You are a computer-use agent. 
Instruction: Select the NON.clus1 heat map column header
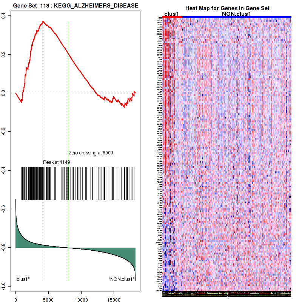[236, 14]
